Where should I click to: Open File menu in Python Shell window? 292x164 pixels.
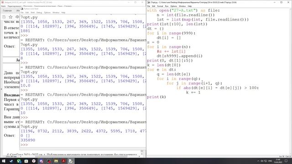click(x=22, y=12)
